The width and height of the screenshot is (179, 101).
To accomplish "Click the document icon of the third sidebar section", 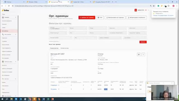I will click(x=3, y=62).
